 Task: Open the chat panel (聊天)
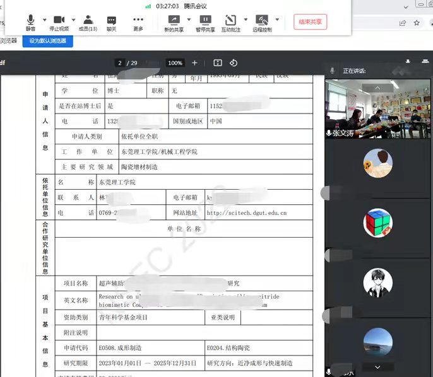pyautogui.click(x=112, y=22)
